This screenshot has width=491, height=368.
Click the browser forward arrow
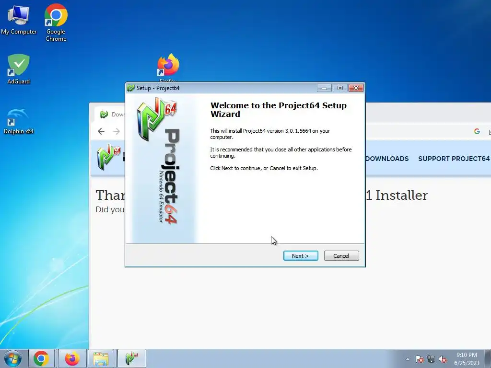coord(117,131)
